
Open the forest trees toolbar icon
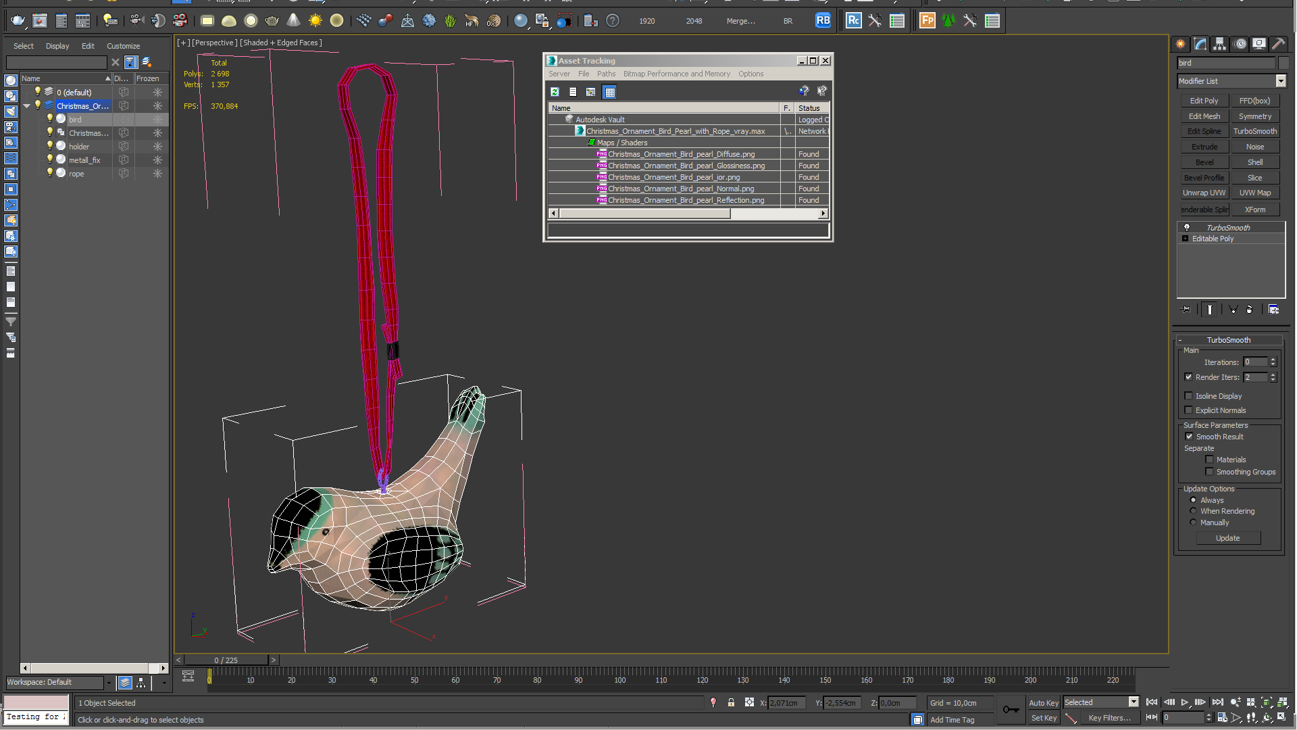pyautogui.click(x=948, y=21)
